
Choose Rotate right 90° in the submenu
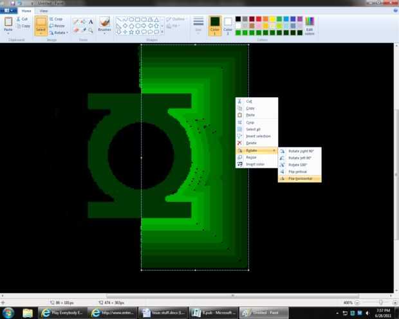click(300, 151)
